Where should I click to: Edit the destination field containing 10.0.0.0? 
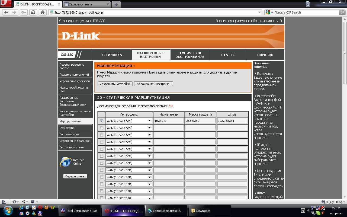(x=169, y=121)
